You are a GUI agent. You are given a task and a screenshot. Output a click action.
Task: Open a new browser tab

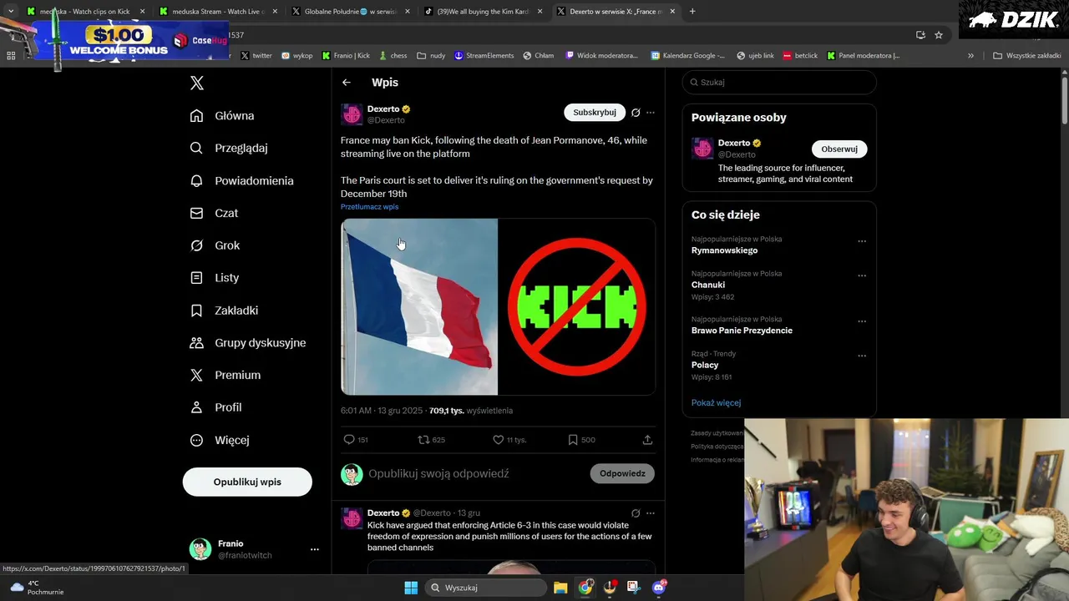[x=692, y=12]
